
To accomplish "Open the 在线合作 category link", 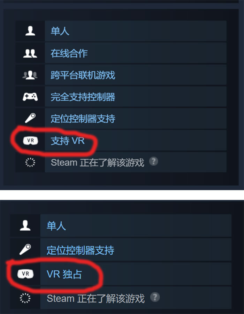I will [x=69, y=53].
